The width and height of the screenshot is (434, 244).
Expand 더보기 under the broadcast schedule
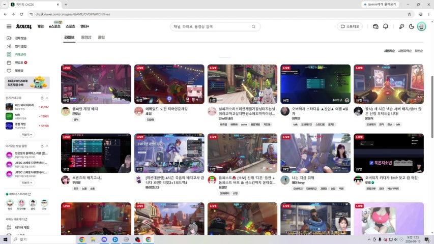pyautogui.click(x=27, y=182)
